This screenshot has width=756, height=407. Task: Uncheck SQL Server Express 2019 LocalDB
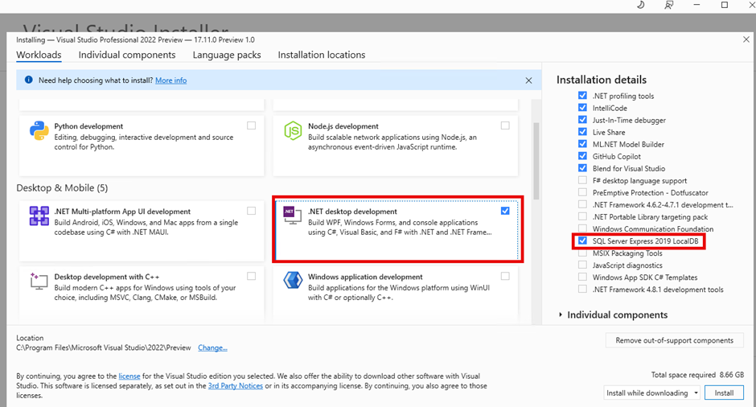tap(582, 240)
